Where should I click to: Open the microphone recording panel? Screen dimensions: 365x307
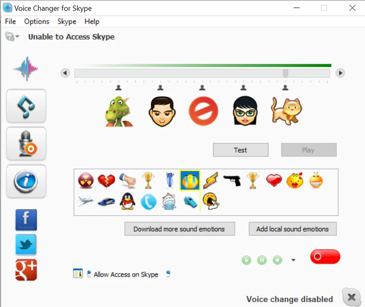click(26, 144)
